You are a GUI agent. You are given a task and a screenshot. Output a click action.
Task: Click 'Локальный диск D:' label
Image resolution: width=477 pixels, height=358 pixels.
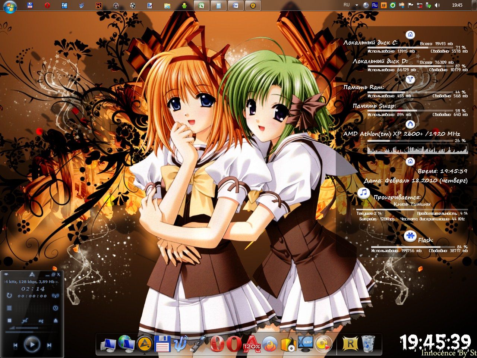click(x=380, y=61)
